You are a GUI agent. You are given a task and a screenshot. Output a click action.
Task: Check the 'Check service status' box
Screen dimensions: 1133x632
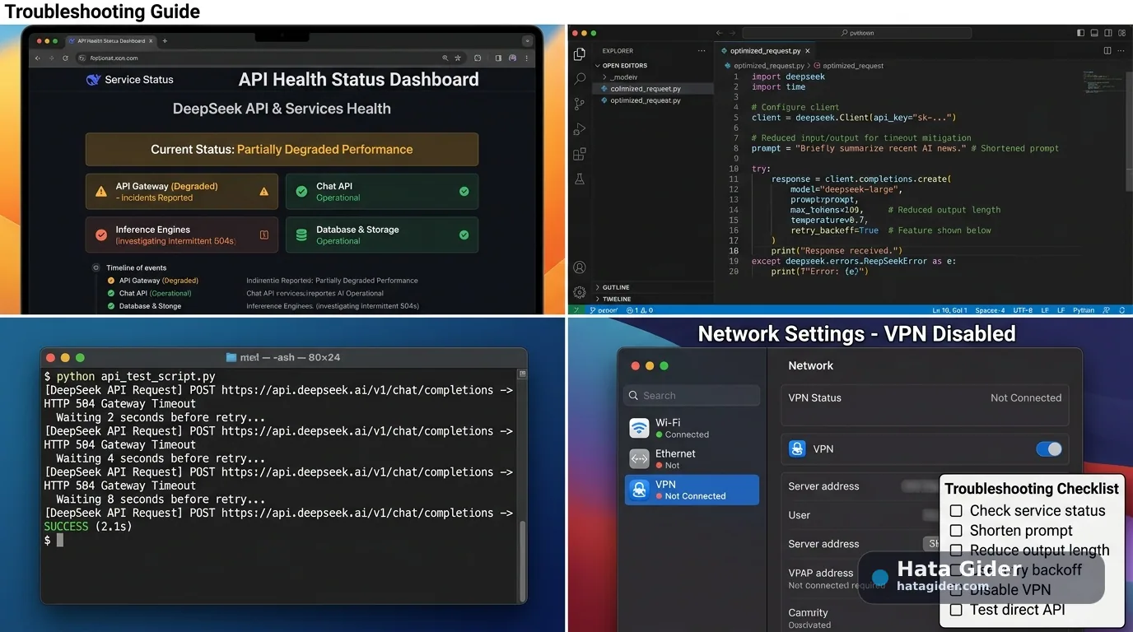[x=956, y=511]
